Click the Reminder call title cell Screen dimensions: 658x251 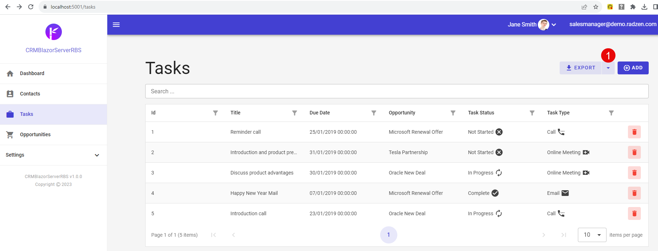246,132
